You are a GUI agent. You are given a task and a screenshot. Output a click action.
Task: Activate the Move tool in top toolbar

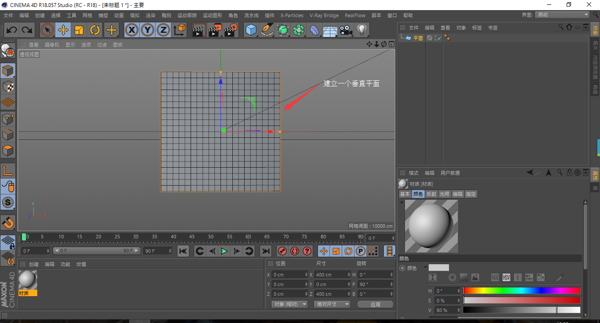coord(63,30)
